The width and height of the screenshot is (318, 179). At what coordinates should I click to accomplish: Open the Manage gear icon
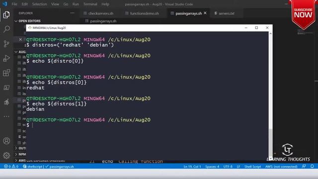click(6, 156)
